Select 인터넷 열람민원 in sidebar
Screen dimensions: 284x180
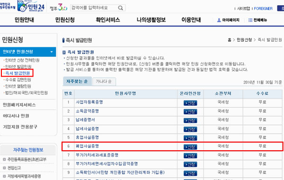point(18,86)
